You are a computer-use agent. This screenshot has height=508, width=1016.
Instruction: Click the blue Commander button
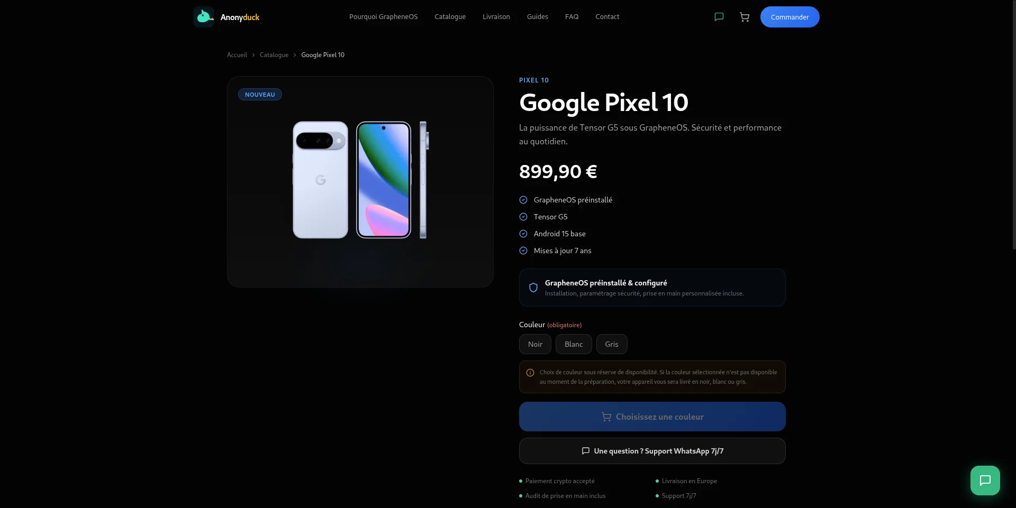tap(790, 17)
